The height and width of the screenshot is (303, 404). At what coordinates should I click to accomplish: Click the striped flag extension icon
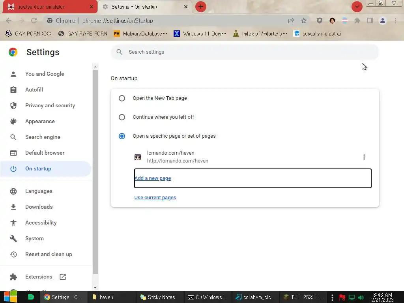(344, 21)
